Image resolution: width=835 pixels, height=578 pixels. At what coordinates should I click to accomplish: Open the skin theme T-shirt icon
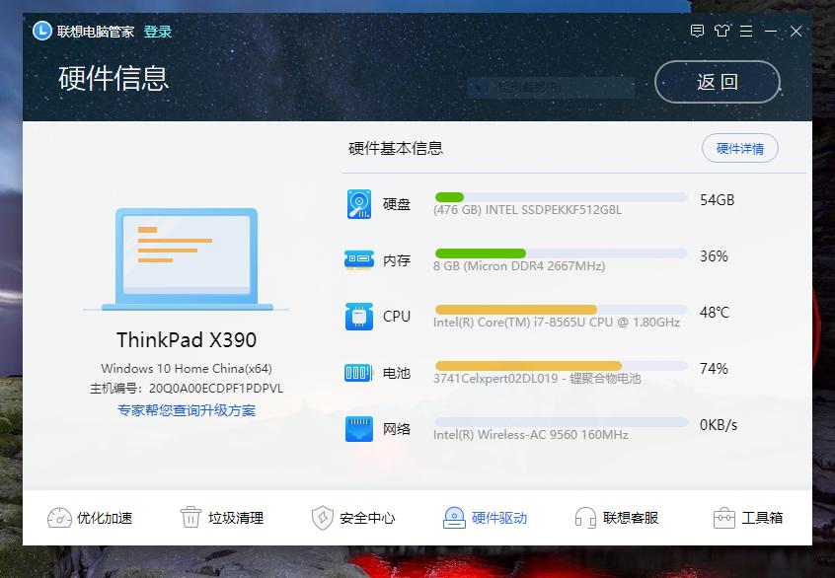pyautogui.click(x=721, y=31)
